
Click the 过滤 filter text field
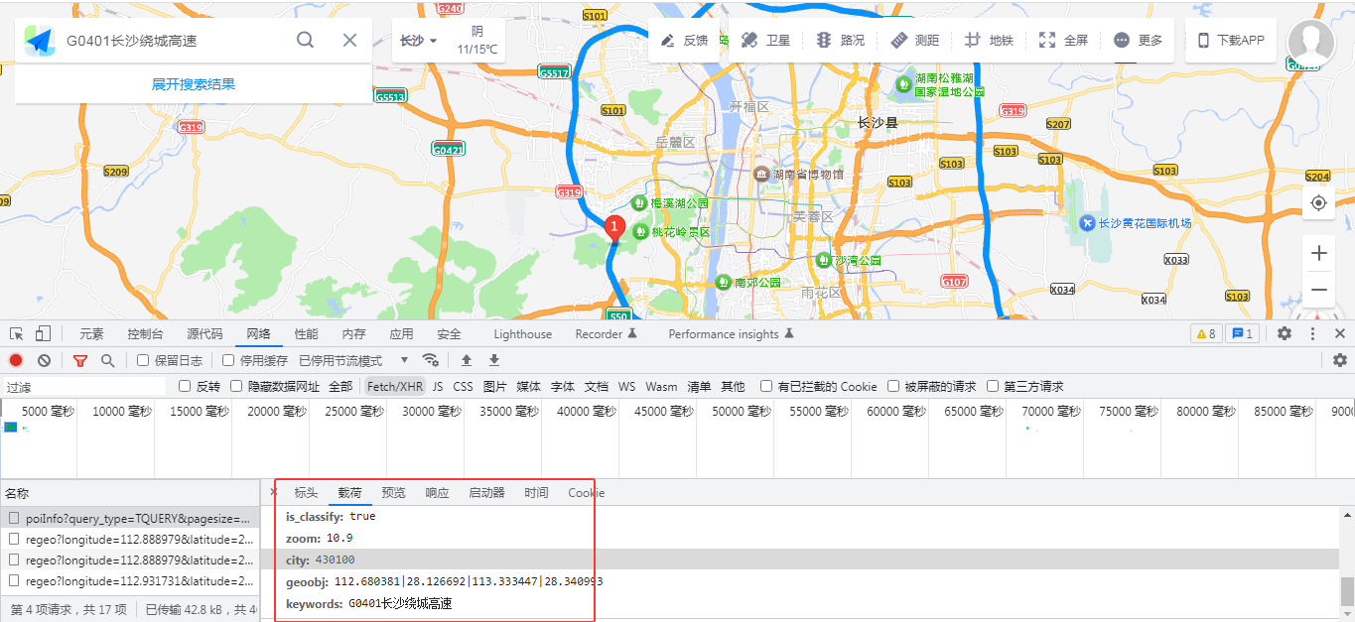(x=84, y=387)
